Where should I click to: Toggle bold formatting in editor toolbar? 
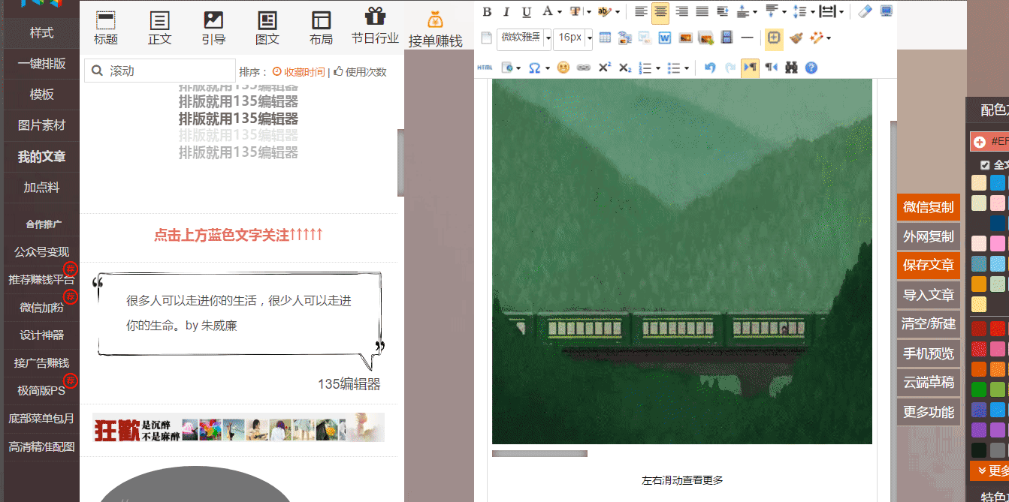(487, 11)
